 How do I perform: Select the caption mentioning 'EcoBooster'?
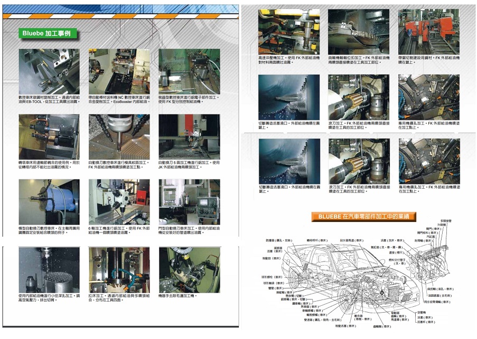point(119,100)
